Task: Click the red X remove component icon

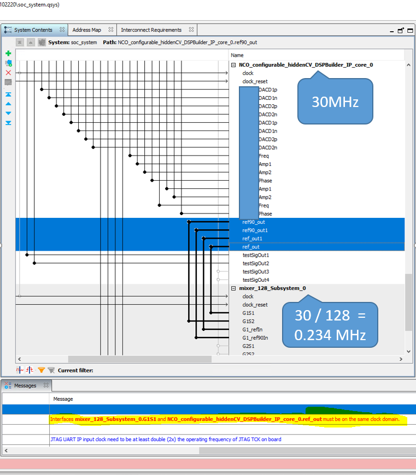Action: point(8,73)
